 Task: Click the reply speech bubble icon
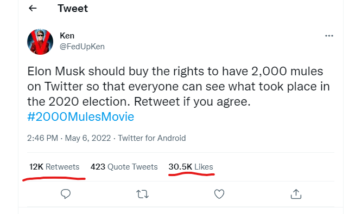pyautogui.click(x=66, y=194)
